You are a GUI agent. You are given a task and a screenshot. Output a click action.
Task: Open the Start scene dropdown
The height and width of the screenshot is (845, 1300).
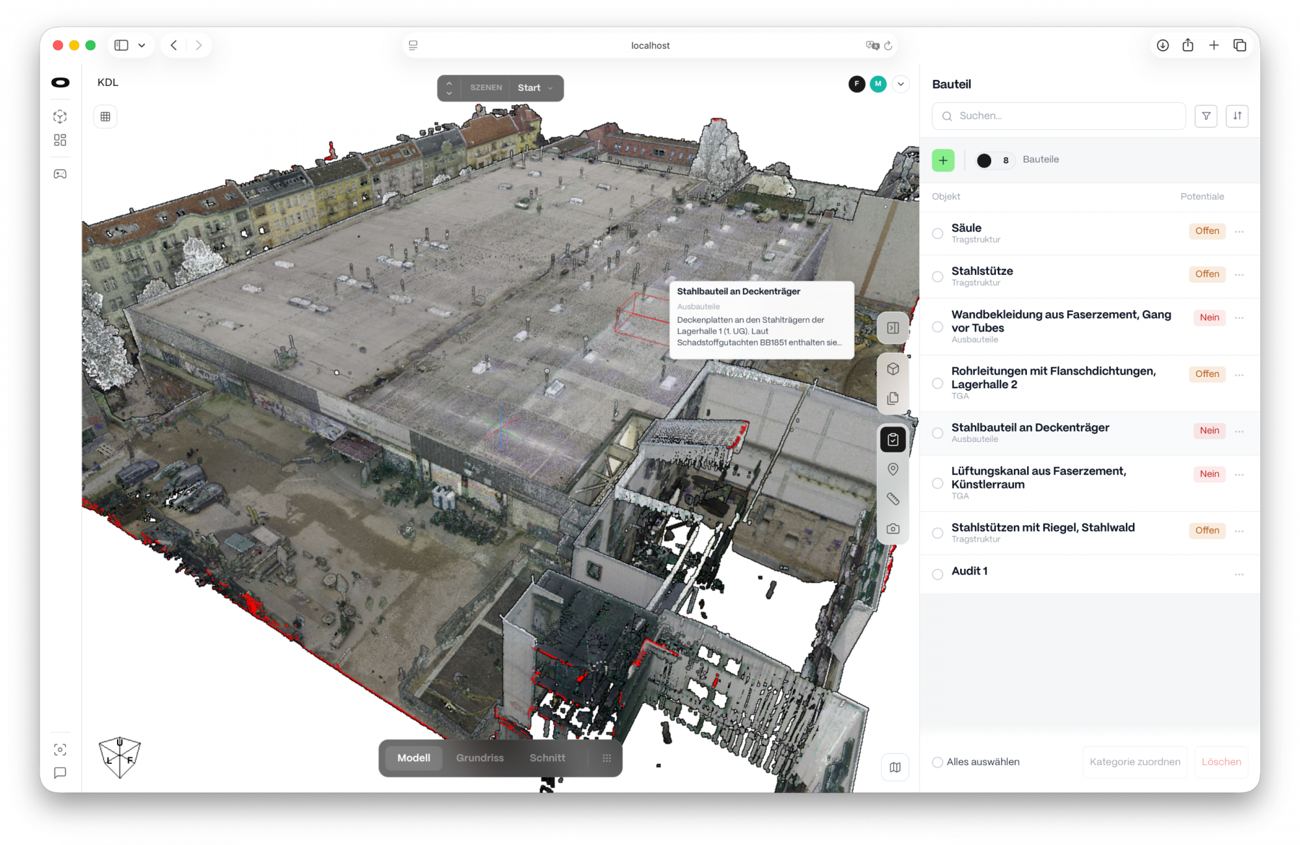click(536, 88)
